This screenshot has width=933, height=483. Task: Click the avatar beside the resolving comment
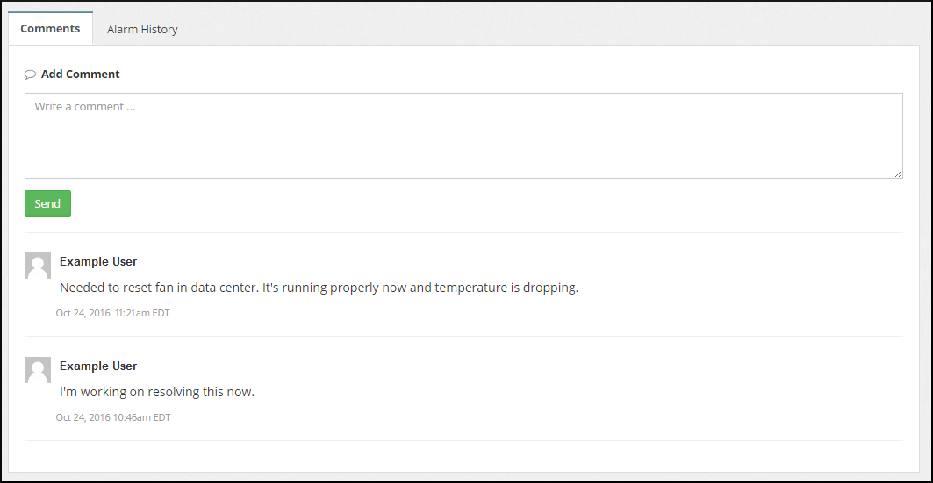click(x=38, y=370)
